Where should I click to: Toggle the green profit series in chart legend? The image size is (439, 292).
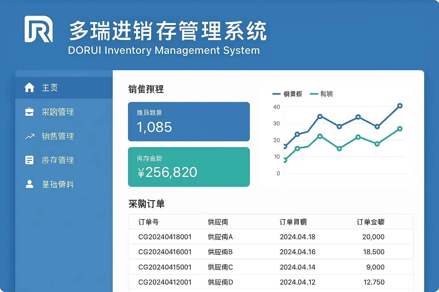pyautogui.click(x=322, y=94)
